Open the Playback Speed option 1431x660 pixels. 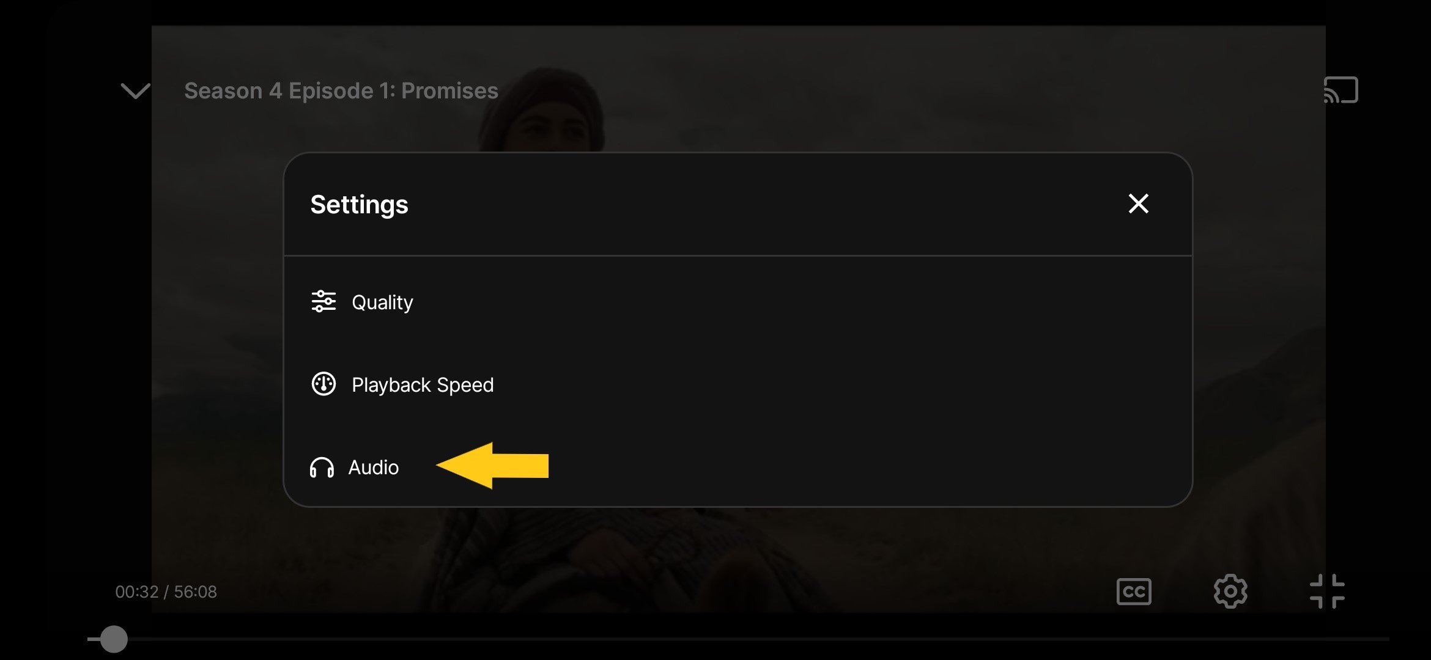coord(738,384)
